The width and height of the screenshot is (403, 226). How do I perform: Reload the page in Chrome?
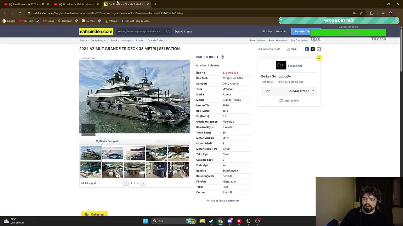(20, 13)
